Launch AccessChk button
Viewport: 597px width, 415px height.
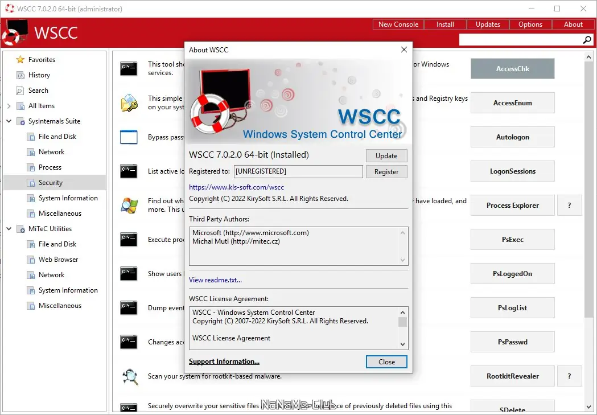(512, 68)
